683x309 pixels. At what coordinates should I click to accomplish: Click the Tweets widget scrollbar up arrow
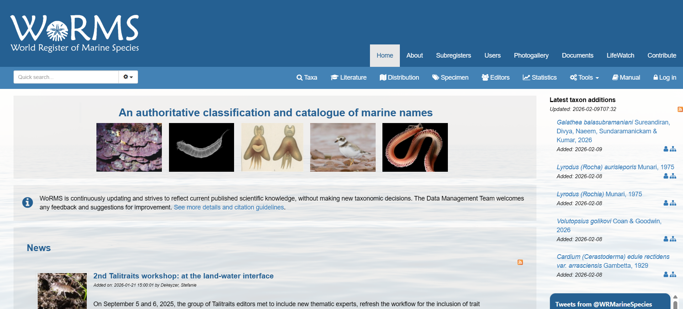point(675,297)
